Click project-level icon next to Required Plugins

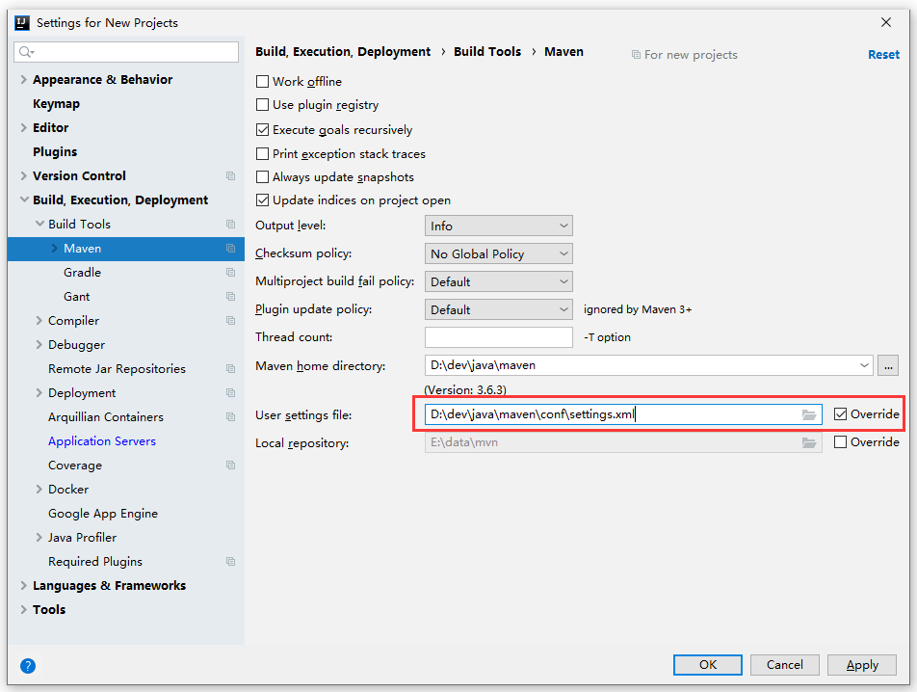pos(230,562)
